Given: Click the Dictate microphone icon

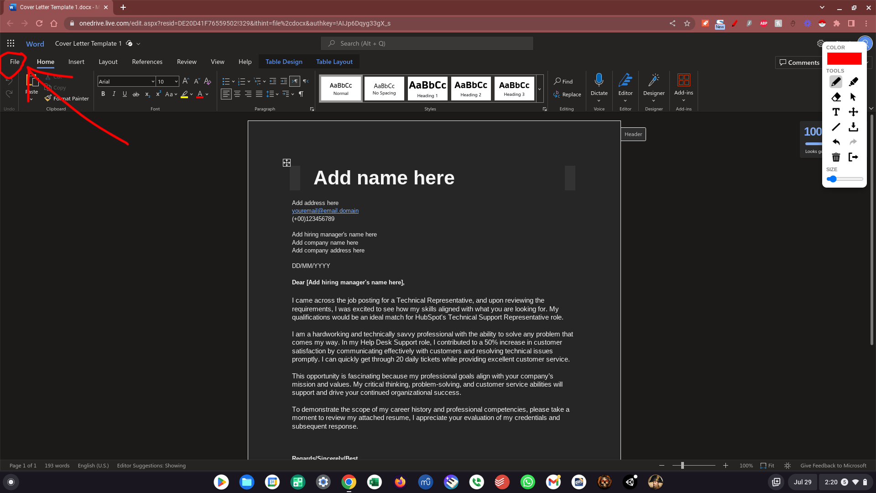Looking at the screenshot, I should pyautogui.click(x=599, y=80).
